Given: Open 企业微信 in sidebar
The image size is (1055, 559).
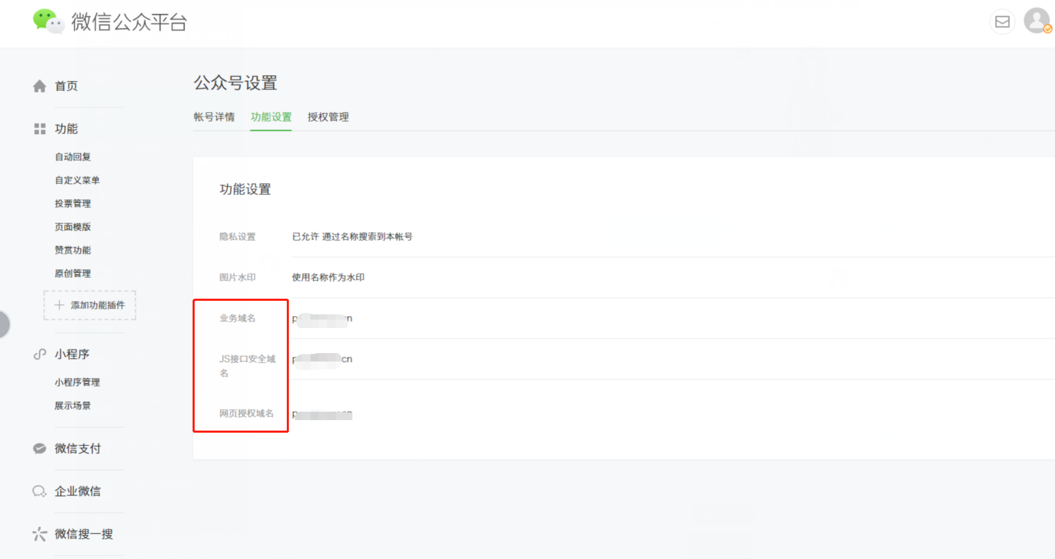Looking at the screenshot, I should click(x=77, y=491).
